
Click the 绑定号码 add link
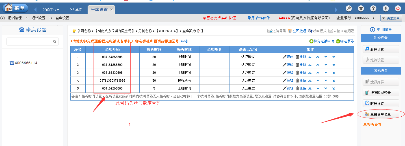[x=345, y=41]
